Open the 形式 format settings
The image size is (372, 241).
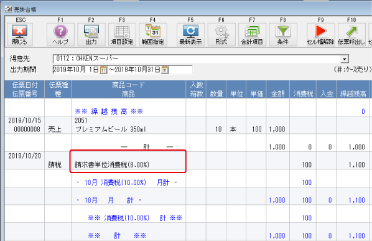coord(221,34)
